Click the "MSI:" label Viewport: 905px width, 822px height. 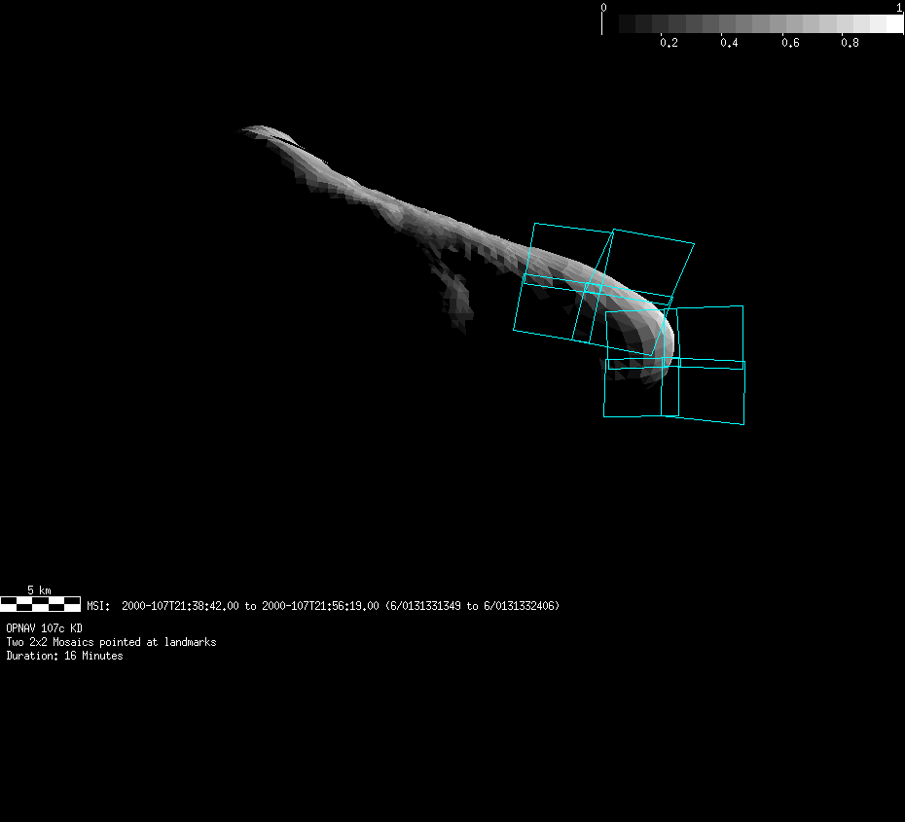pyautogui.click(x=98, y=606)
